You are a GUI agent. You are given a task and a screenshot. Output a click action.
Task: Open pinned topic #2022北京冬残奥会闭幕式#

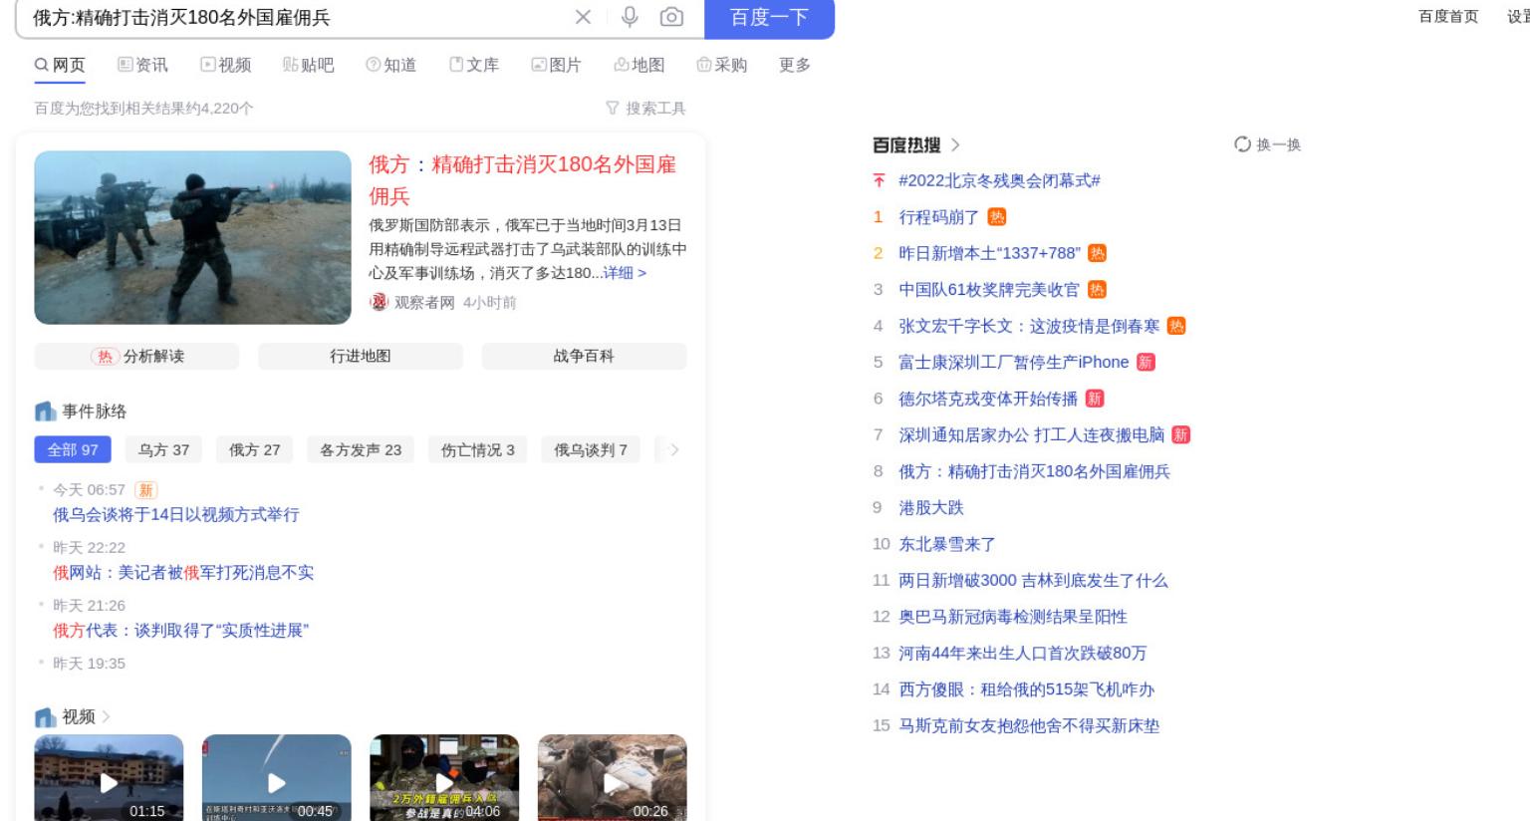(999, 180)
